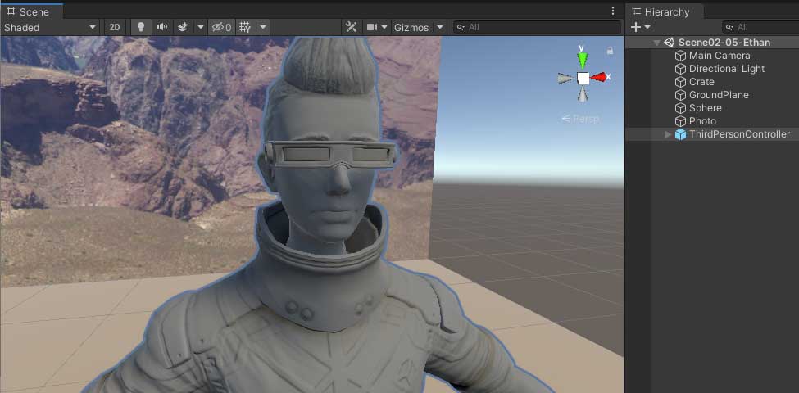Click Scene view search field
The width and height of the screenshot is (799, 393).
click(537, 28)
